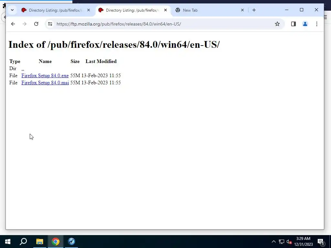Click the 'Index of /pub/firefox' heading
The height and width of the screenshot is (248, 331).
[114, 45]
